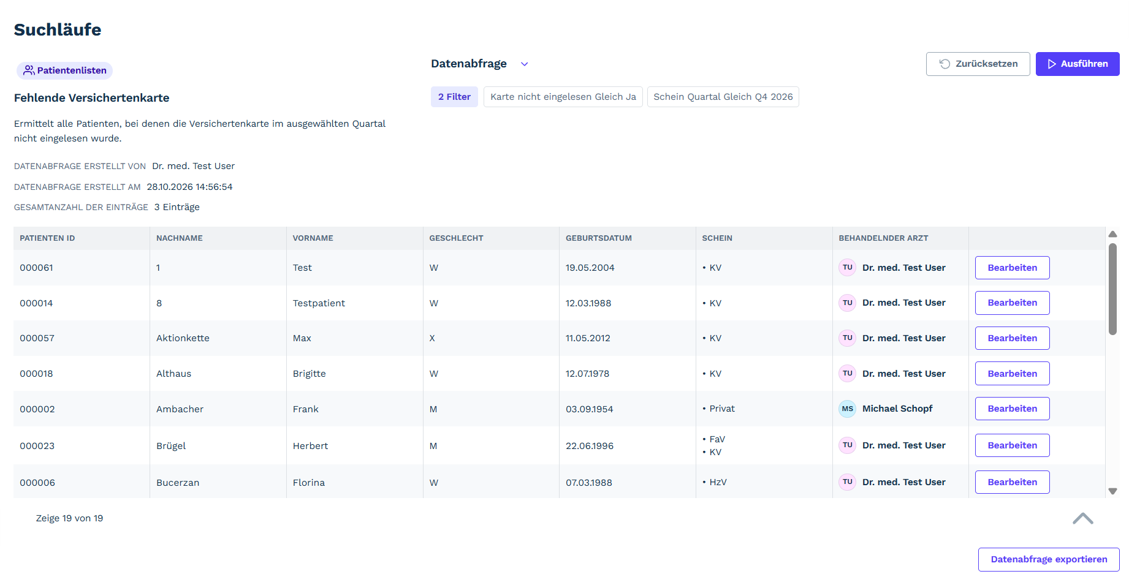Image resolution: width=1129 pixels, height=574 pixels.
Task: Click the scroll-to-top chevron icon
Action: click(1082, 518)
